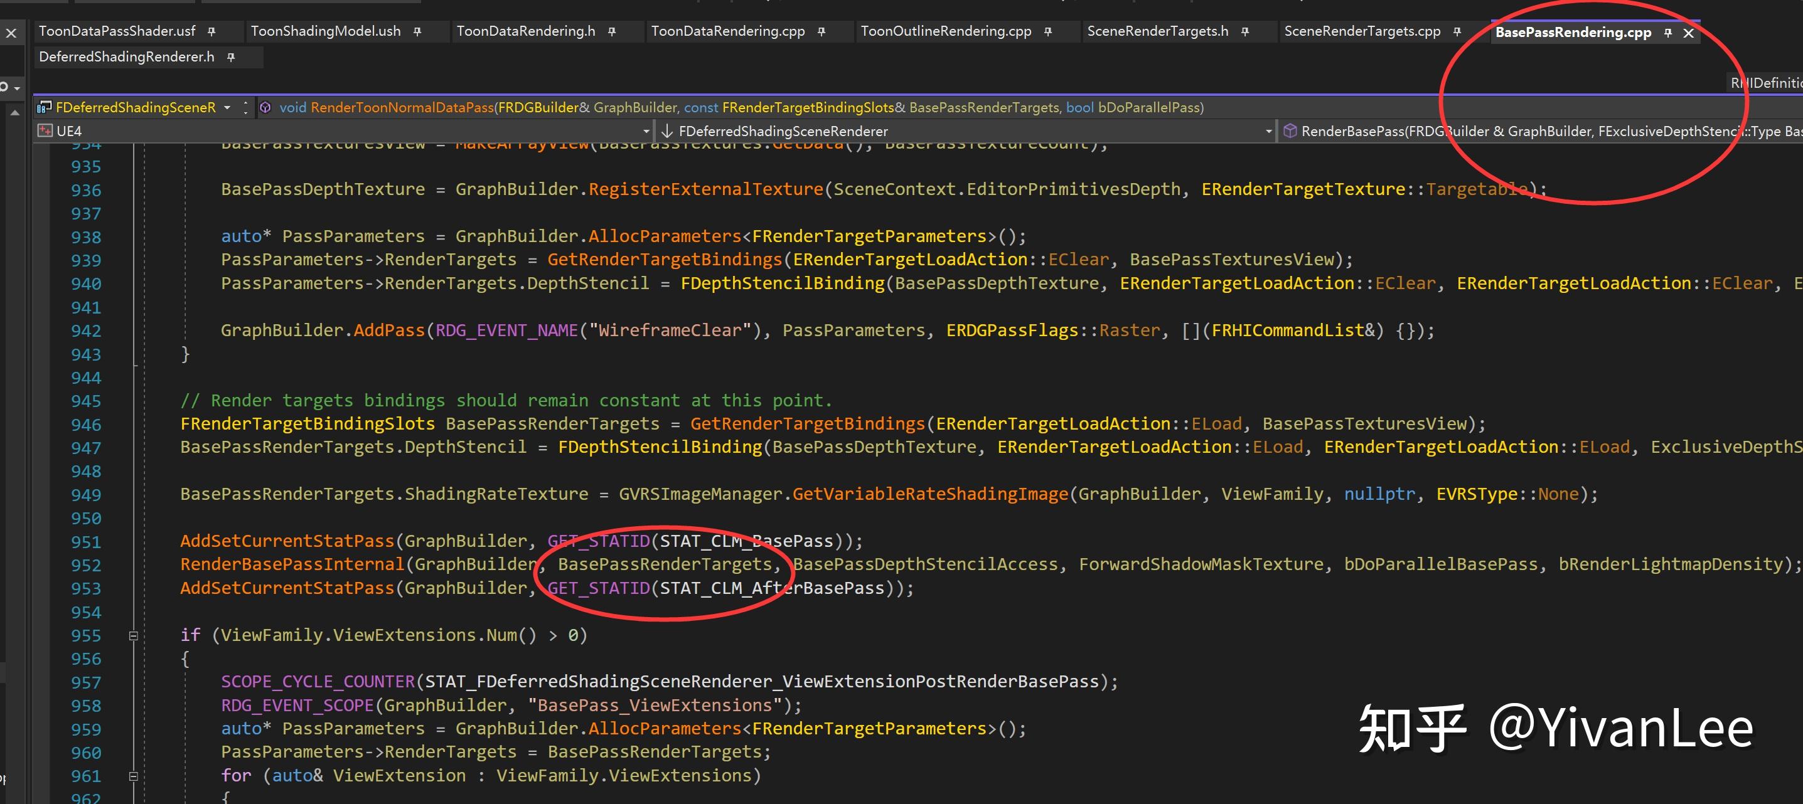Switch to the ToonOutlineRendering.cpp tab
The image size is (1803, 804).
point(945,31)
